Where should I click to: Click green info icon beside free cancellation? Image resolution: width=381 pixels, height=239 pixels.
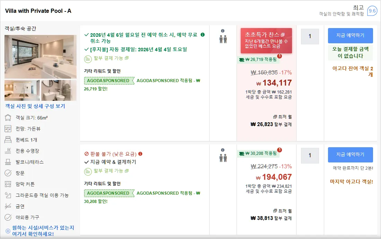point(203,35)
